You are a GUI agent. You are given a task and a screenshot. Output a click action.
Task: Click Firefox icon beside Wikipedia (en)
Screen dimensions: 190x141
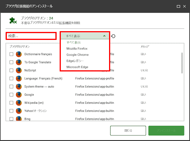19,103
